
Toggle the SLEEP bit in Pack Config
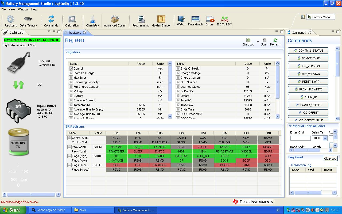point(138,151)
